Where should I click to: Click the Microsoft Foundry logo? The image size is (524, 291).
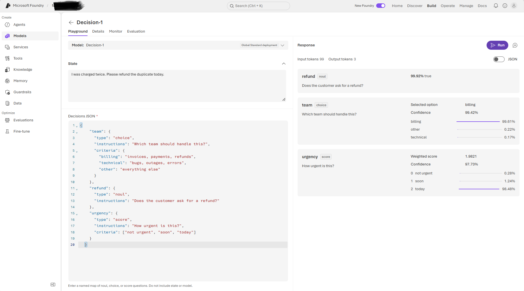[8, 6]
